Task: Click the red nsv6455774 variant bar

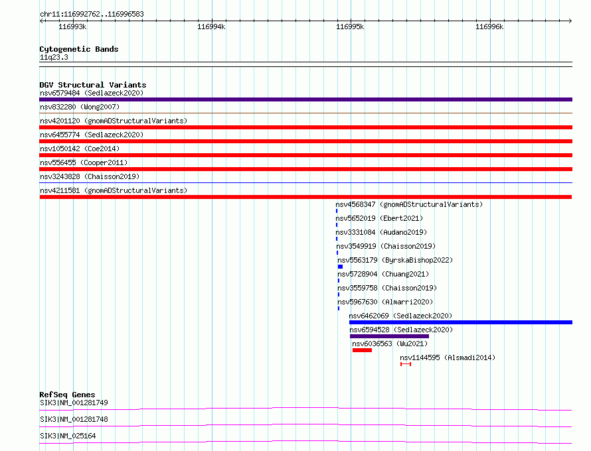Action: pos(305,141)
